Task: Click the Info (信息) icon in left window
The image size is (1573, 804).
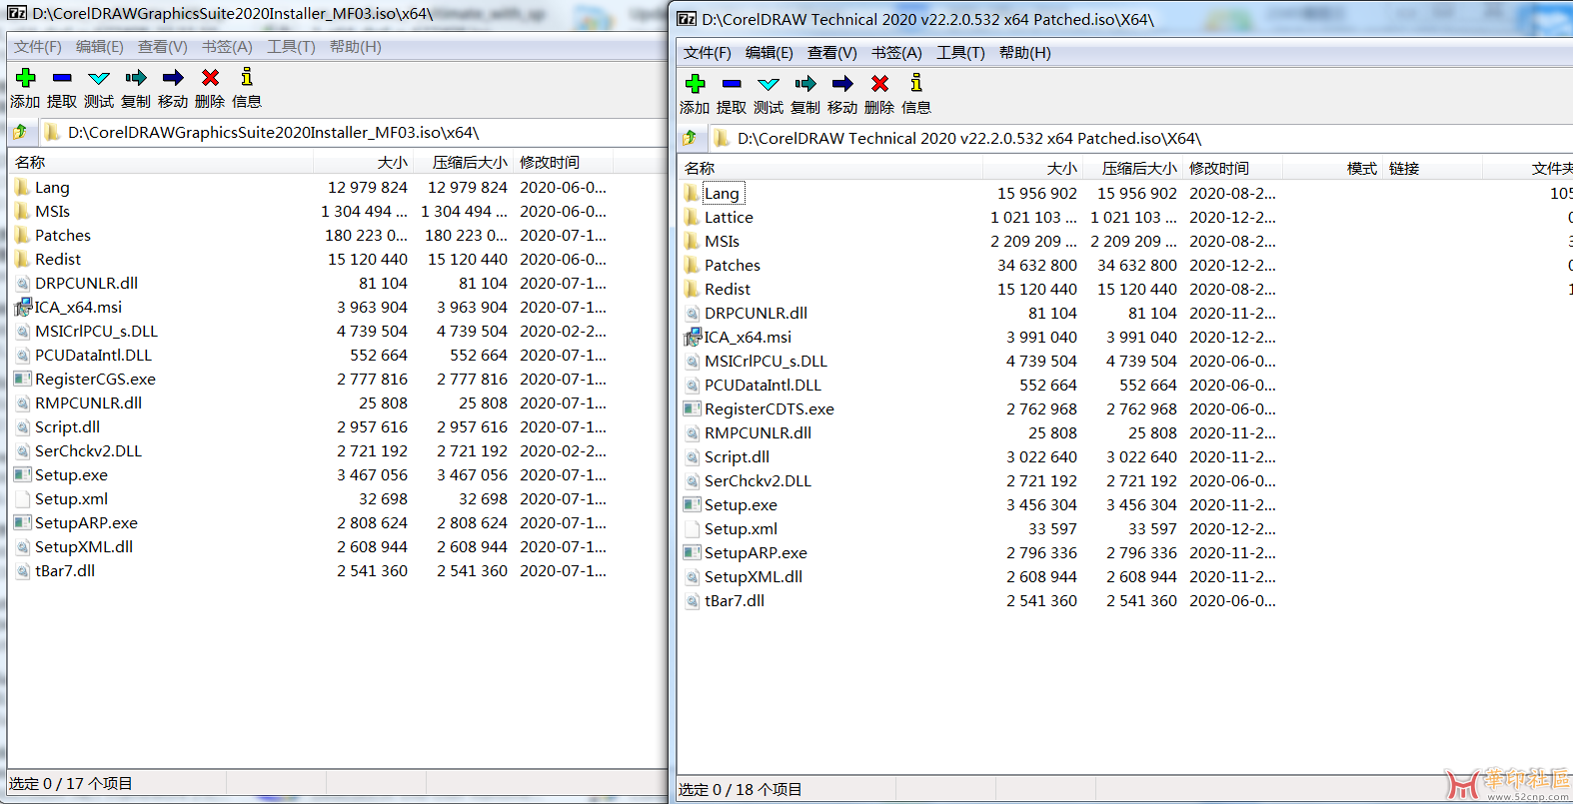Action: pos(246,77)
